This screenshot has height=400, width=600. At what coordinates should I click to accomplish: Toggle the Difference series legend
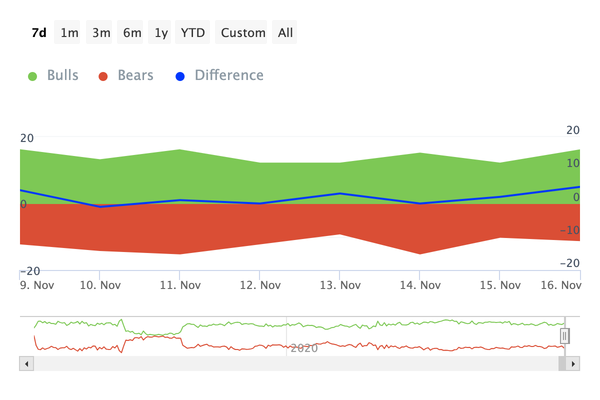(219, 75)
